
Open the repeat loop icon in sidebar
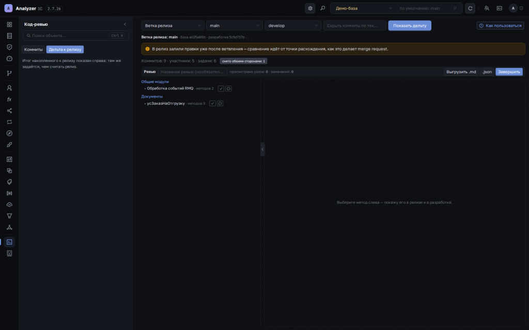coord(9,122)
